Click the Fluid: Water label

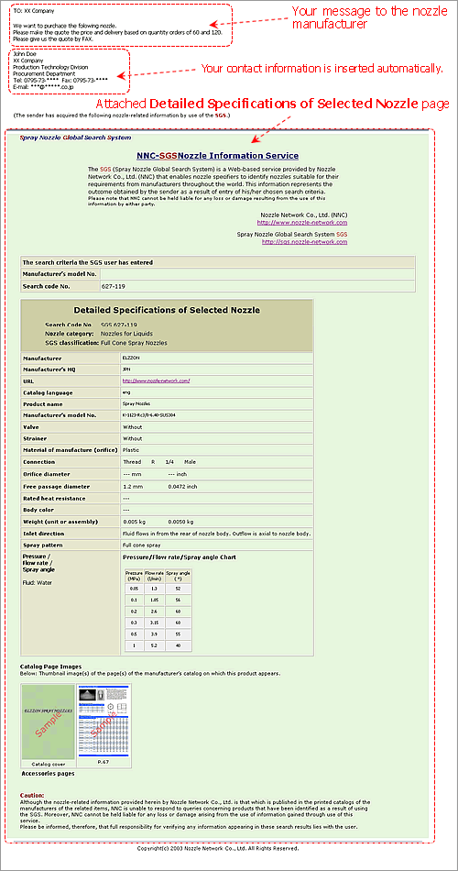(x=37, y=582)
